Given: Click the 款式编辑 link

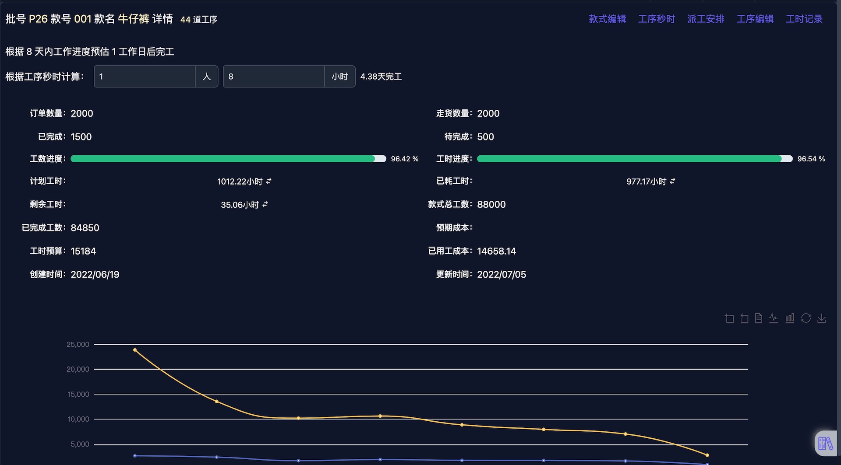Looking at the screenshot, I should (607, 19).
